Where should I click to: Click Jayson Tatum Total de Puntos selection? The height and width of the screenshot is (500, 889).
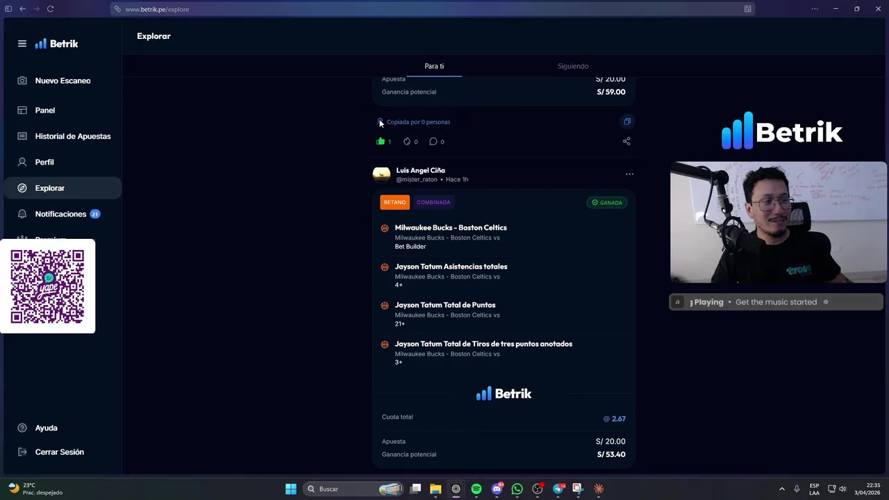(445, 305)
